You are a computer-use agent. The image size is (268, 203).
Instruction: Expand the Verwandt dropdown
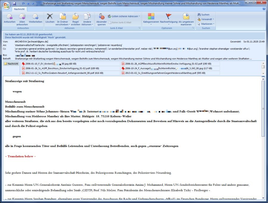click(205, 19)
